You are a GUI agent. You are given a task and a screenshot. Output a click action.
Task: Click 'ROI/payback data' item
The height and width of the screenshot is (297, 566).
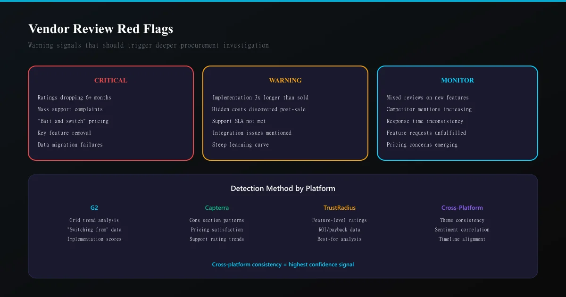pos(340,230)
